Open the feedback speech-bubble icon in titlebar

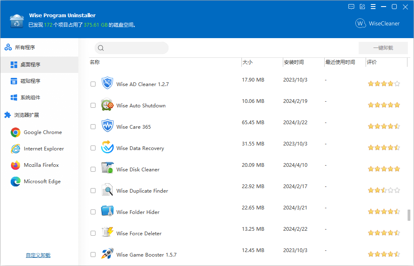[351, 7]
